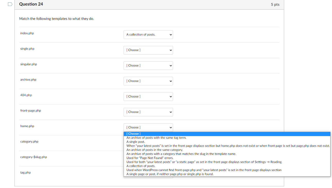Image resolution: width=332 pixels, height=188 pixels.
Task: Choose option about category matching the slug
Action: [227, 154]
